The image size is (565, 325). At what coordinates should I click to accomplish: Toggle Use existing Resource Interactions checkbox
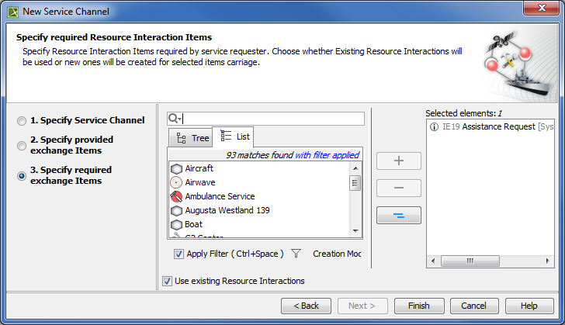167,281
